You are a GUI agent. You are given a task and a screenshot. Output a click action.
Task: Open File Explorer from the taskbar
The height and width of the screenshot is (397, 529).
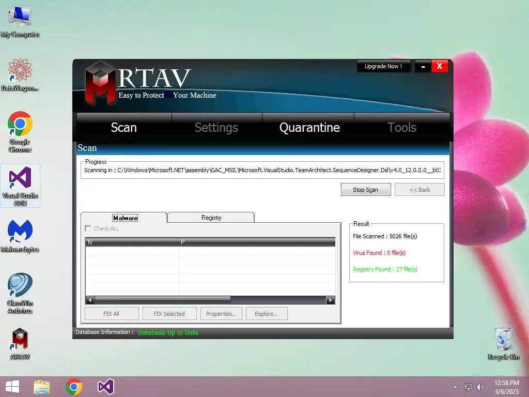tap(42, 387)
